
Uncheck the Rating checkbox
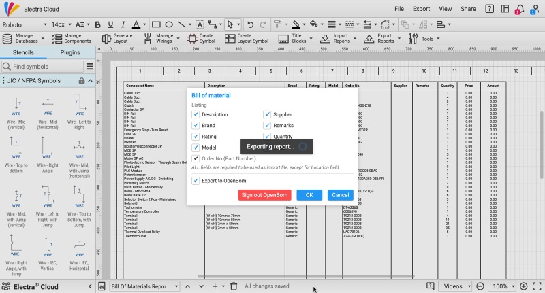click(x=196, y=137)
